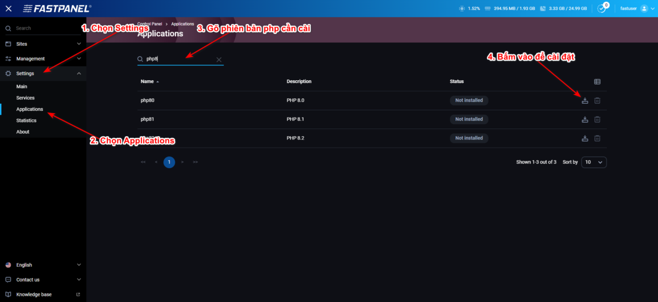
Task: Select page 1 in pagination
Action: click(169, 162)
